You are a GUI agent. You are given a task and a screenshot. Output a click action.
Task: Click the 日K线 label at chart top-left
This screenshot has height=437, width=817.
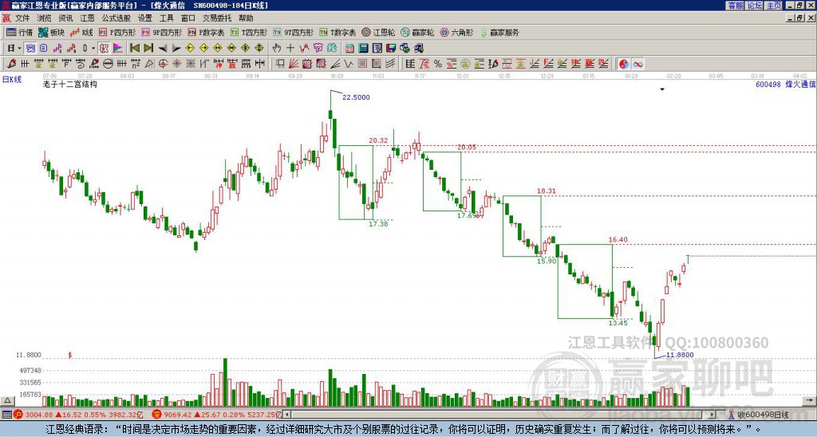coord(12,79)
